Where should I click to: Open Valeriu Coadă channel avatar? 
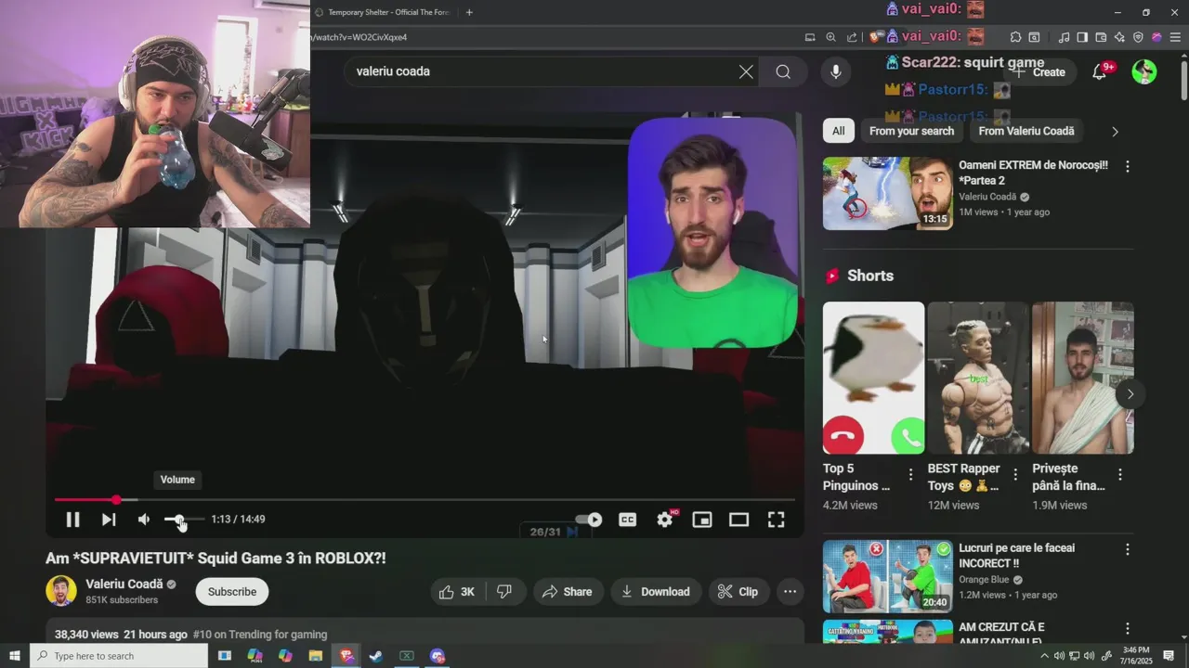click(x=61, y=591)
